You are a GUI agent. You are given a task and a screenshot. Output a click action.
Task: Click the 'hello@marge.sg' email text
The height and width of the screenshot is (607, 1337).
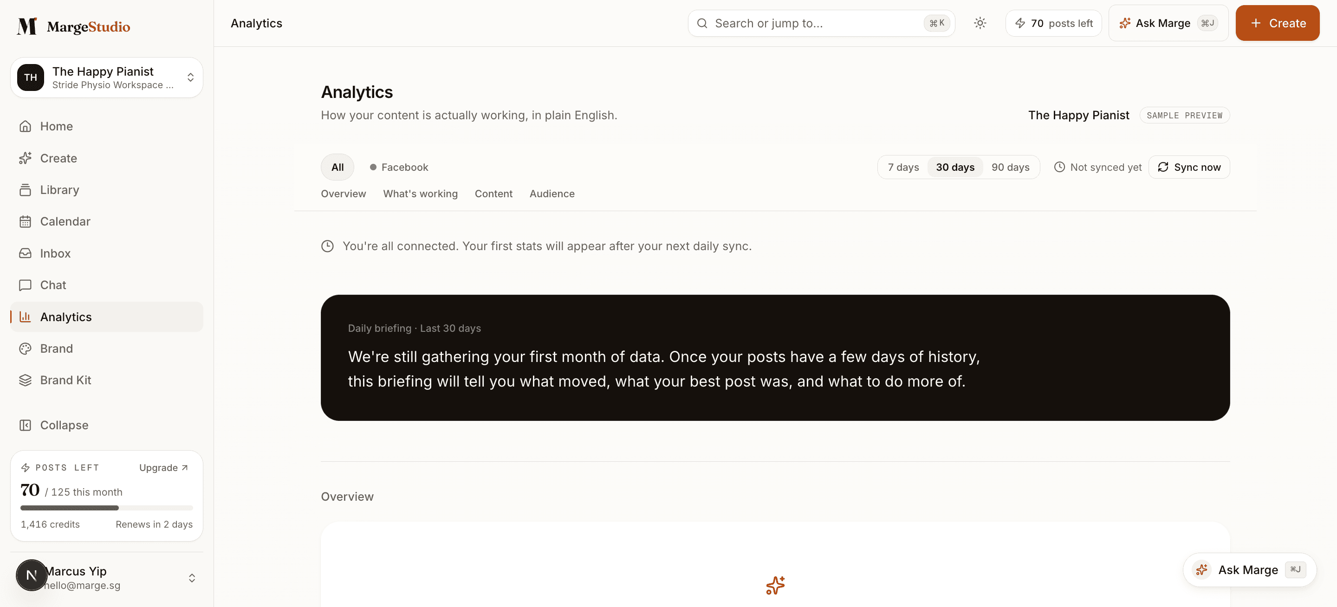[x=83, y=585]
